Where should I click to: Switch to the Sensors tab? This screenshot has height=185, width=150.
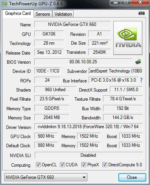pyautogui.click(x=43, y=14)
